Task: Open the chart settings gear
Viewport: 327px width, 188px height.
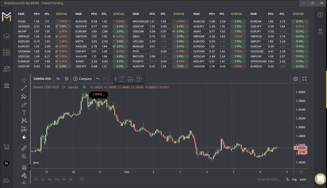Action: click(x=295, y=79)
